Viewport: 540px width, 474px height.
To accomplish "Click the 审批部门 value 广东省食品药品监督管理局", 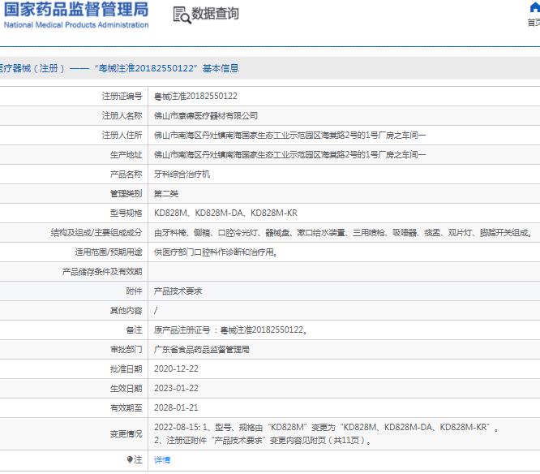I will [201, 350].
